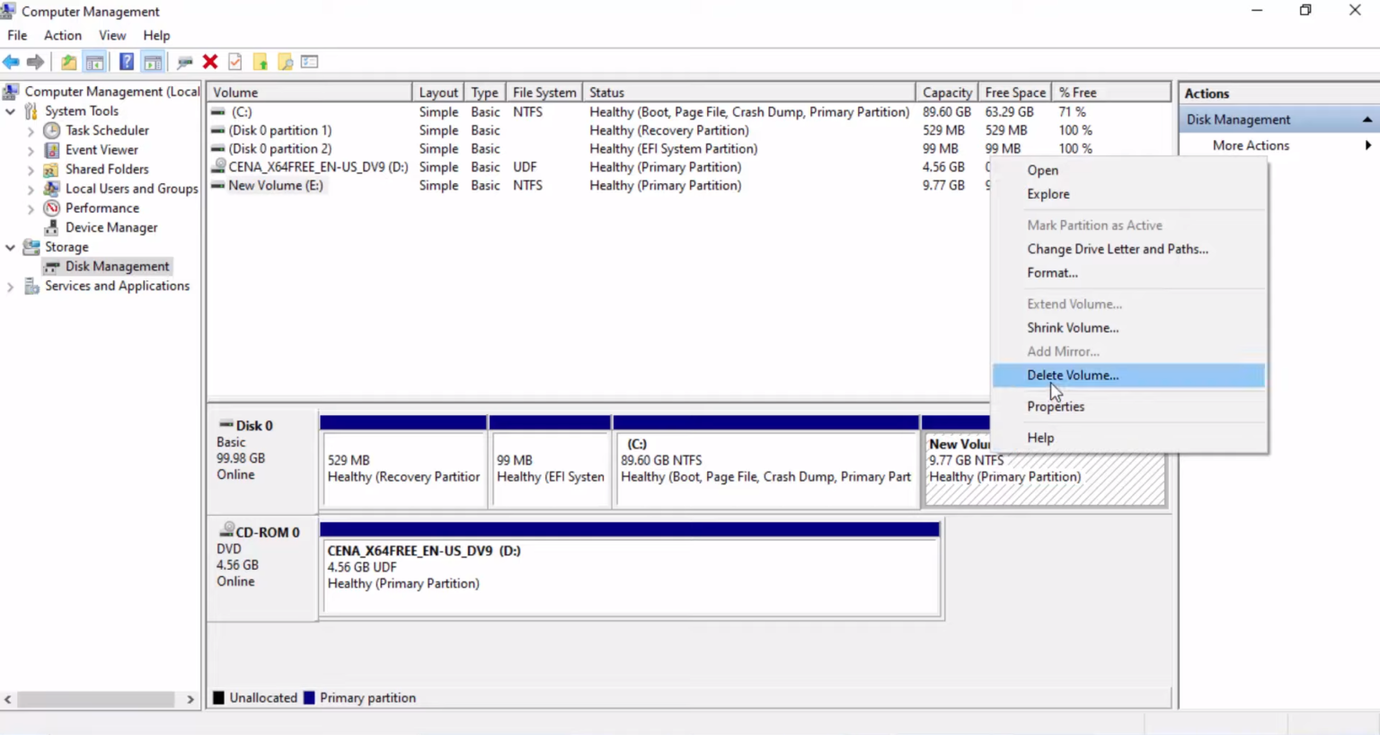Collapse Disk Management section using its chevron
This screenshot has width=1380, height=735.
pos(1367,119)
